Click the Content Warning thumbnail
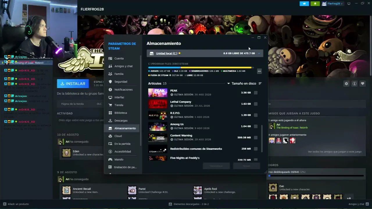The width and height of the screenshot is (372, 209). click(x=158, y=138)
